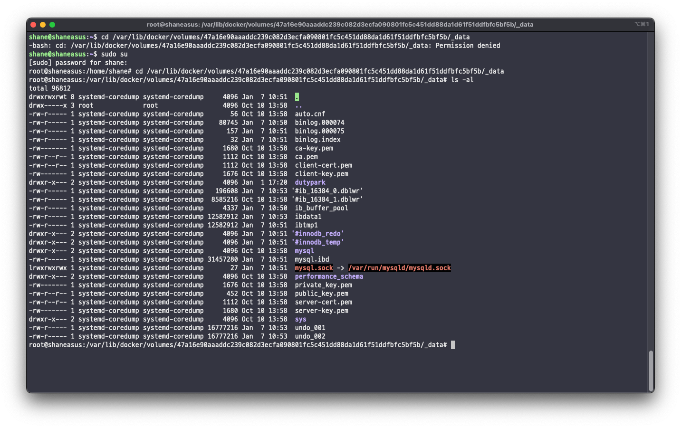Click the 8585216 file size value
Viewport: 681px width, 428px height.
click(x=225, y=200)
